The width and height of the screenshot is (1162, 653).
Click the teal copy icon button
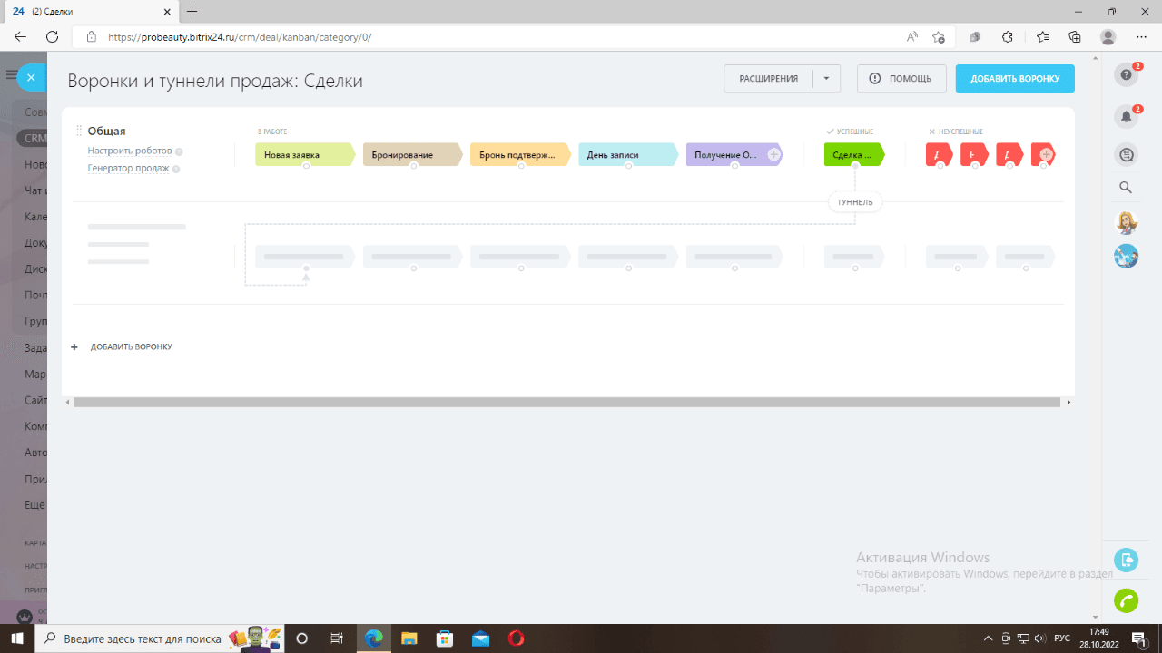tap(1127, 559)
